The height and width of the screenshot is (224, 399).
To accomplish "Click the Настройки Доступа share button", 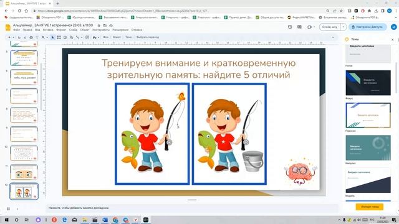I will (367, 27).
